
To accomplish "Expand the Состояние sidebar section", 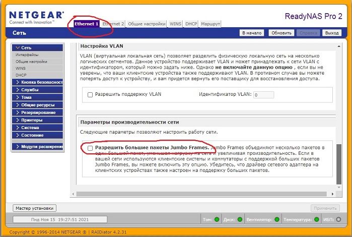I will [37, 135].
